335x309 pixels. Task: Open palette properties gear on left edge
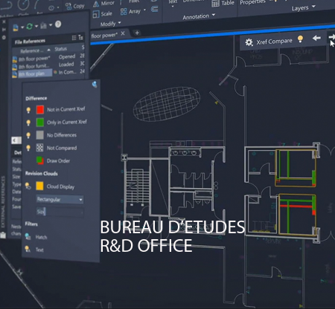point(4,37)
